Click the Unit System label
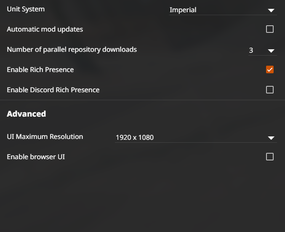This screenshot has width=285, height=232. 26,9
